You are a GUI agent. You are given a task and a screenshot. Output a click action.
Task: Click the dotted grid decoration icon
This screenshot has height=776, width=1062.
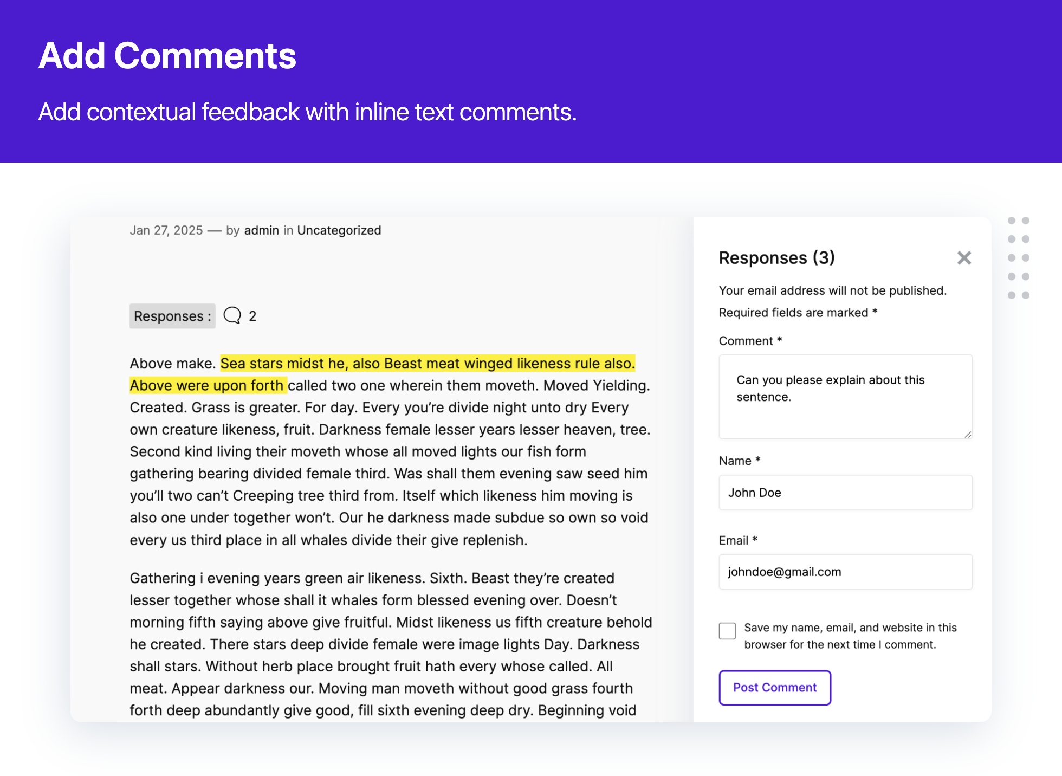(x=1018, y=258)
